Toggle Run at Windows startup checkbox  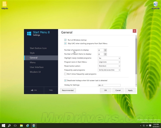point(65,40)
